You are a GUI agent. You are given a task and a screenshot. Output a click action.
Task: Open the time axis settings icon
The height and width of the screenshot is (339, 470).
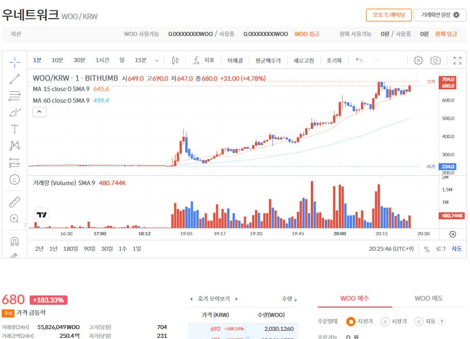coord(453,234)
